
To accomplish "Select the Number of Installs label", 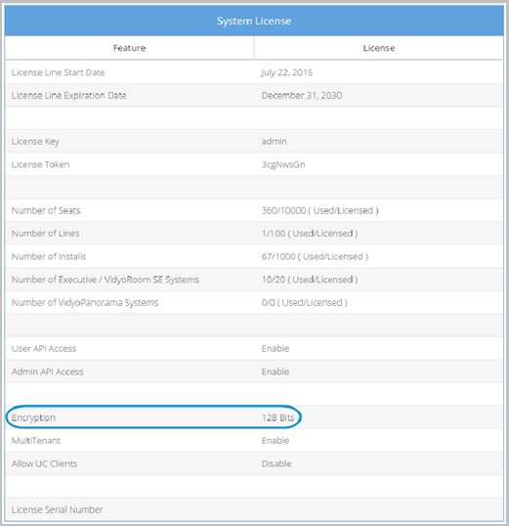I will tap(49, 256).
